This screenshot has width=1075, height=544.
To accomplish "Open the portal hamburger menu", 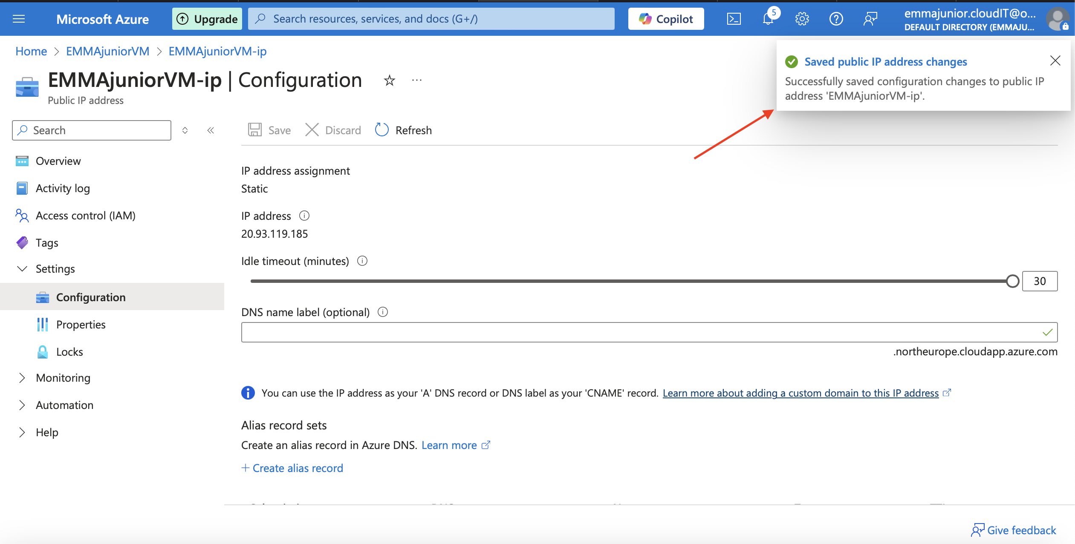I will click(x=19, y=19).
